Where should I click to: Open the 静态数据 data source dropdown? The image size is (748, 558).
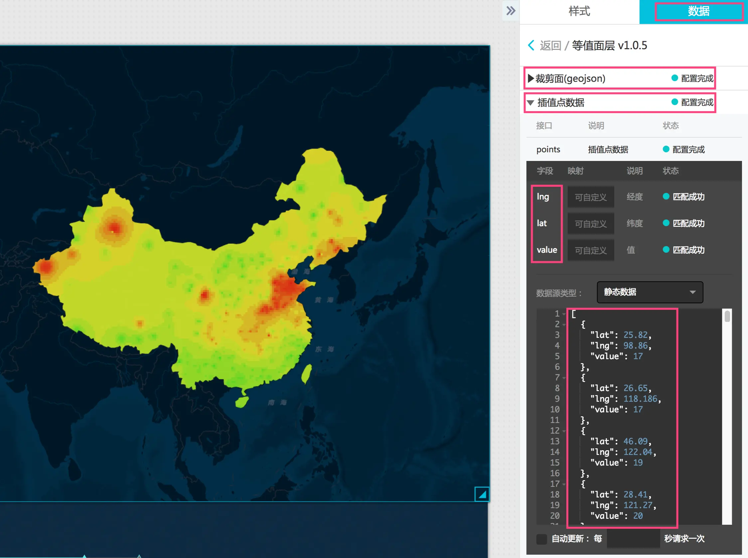[x=650, y=292]
